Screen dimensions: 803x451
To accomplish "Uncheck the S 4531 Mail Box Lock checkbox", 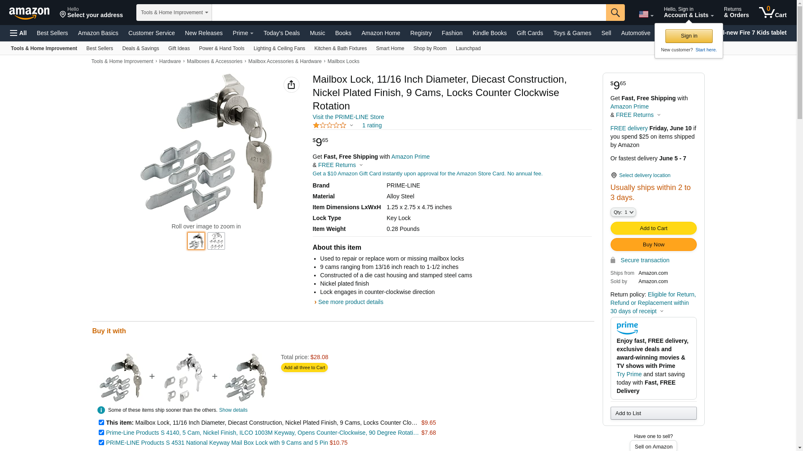I will point(101,443).
